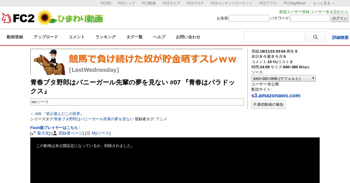This screenshot has height=183, width=350.
Task: Open s3.amazonaws.com site link
Action: (276, 96)
